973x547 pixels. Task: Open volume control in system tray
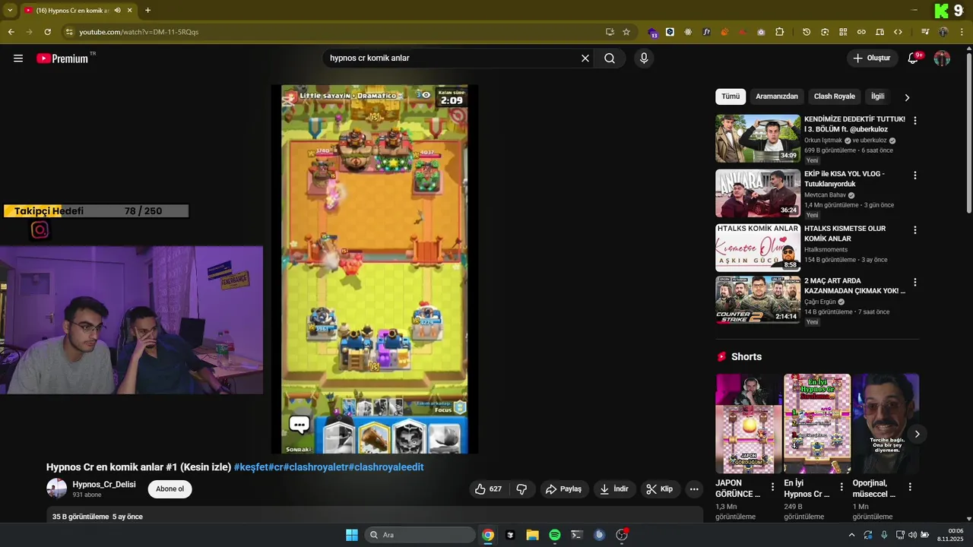(913, 535)
